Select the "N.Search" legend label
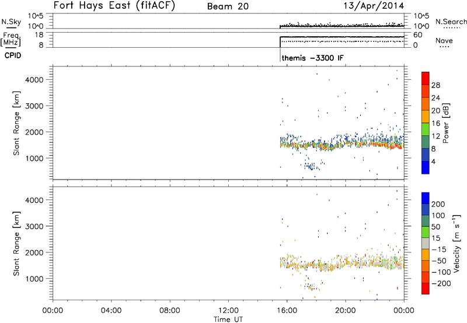 pyautogui.click(x=451, y=22)
